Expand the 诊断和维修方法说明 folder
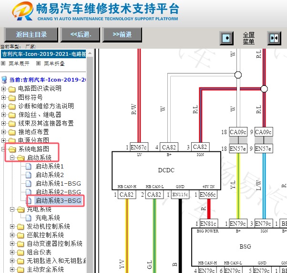Image resolution: width=287 pixels, height=273 pixels. click(3, 106)
